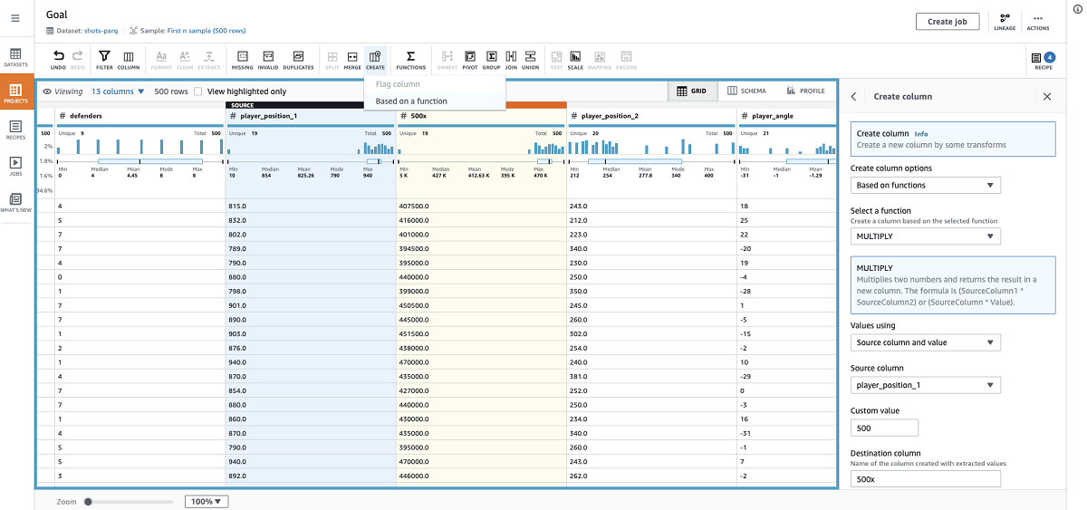Select the Duplicates toolbar icon
Viewport: 1087px width, 510px height.
click(x=298, y=58)
